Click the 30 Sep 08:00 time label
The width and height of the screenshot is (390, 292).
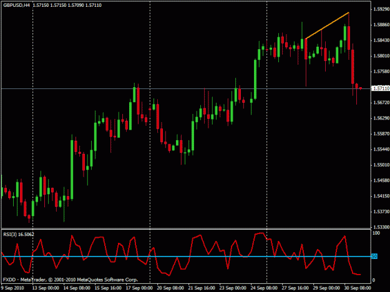(x=358, y=288)
